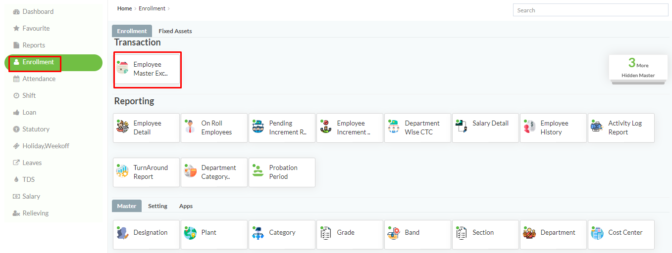Open the TurnAround Report tile
This screenshot has width=672, height=253.
pos(147,172)
